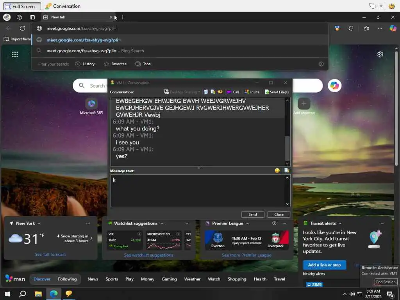Click the Close button in Conversation
Screen dimensions: 400x300
coord(279,214)
